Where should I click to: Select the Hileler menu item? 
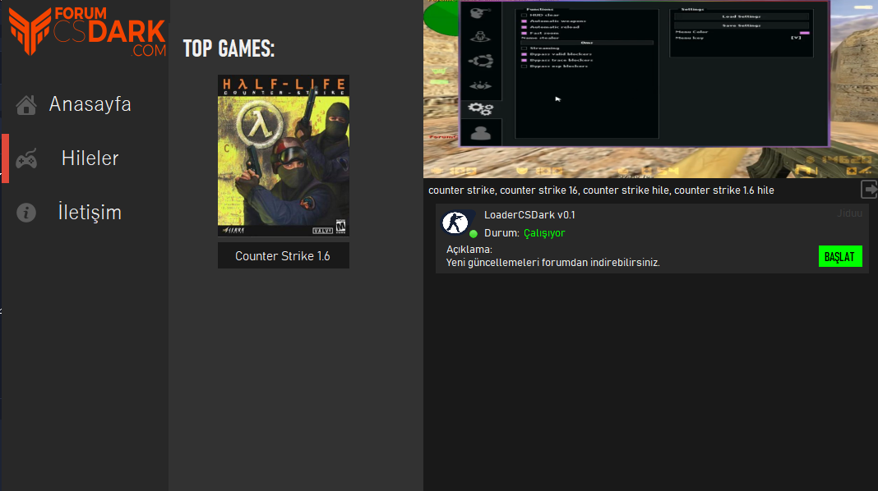90,158
